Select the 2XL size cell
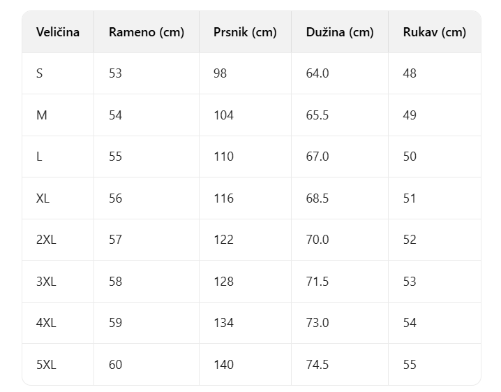501x392 pixels. coord(46,240)
